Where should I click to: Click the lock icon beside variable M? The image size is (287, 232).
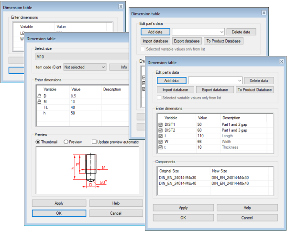39,101
